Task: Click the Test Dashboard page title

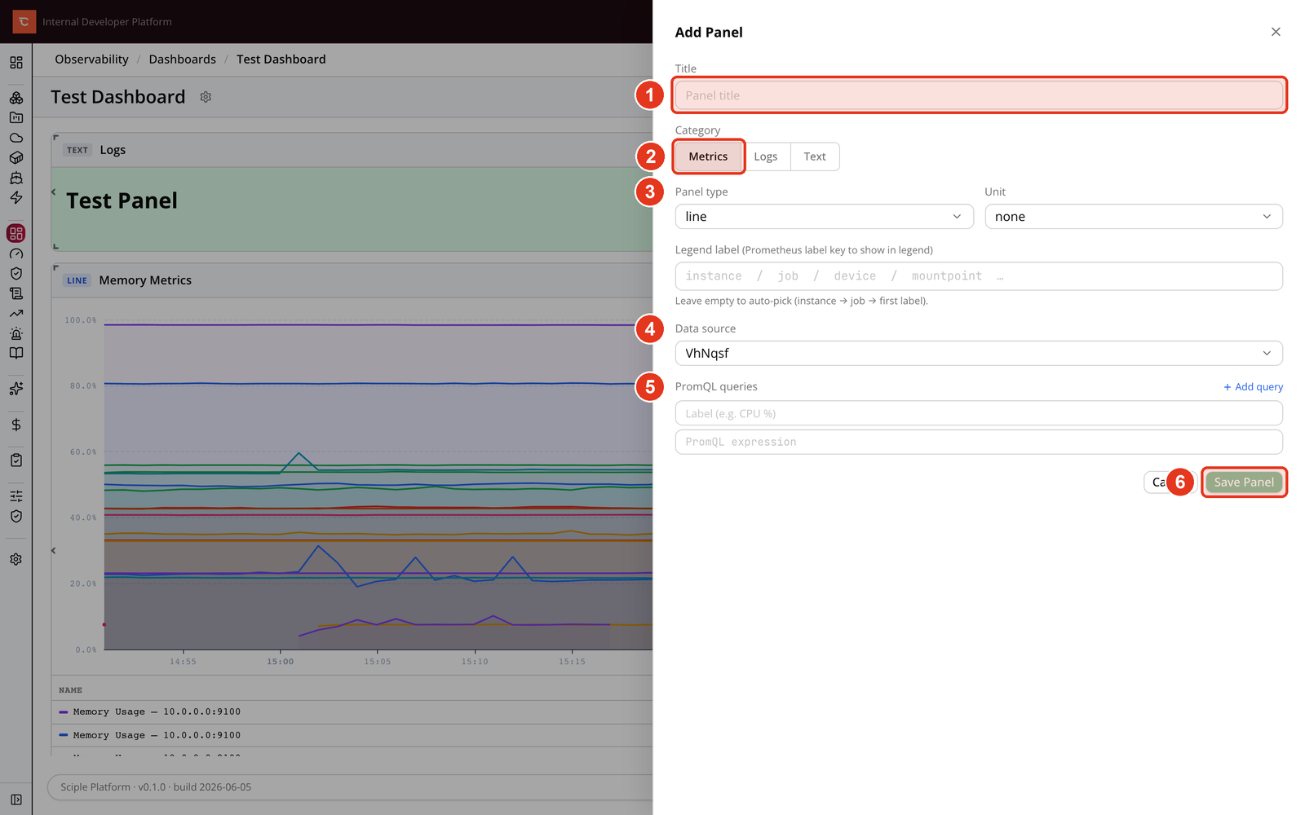Action: point(118,97)
